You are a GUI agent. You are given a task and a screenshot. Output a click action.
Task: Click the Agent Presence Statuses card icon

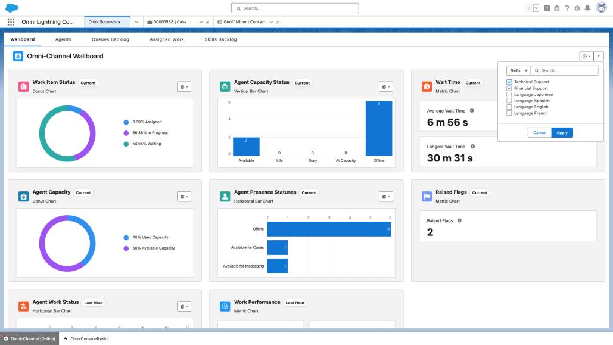[x=225, y=197]
